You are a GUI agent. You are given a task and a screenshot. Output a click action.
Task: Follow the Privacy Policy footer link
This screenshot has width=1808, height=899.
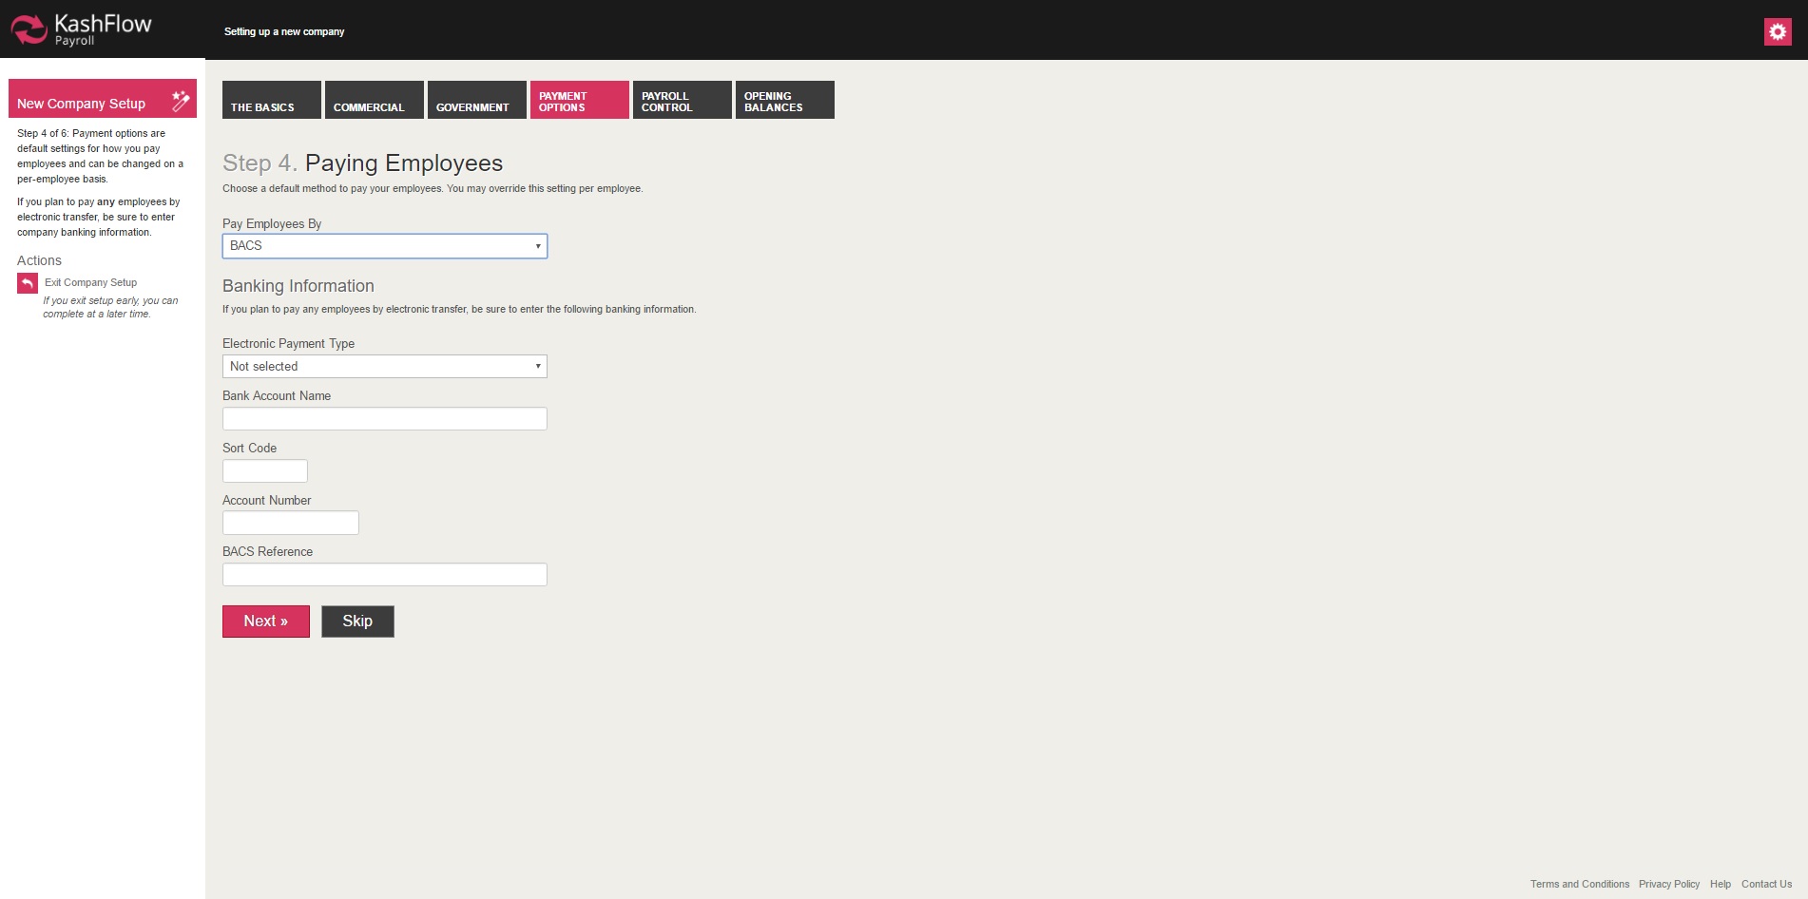point(1668,884)
